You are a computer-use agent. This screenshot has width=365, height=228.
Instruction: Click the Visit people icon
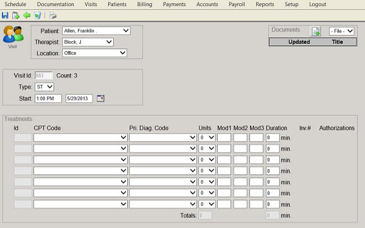click(13, 35)
